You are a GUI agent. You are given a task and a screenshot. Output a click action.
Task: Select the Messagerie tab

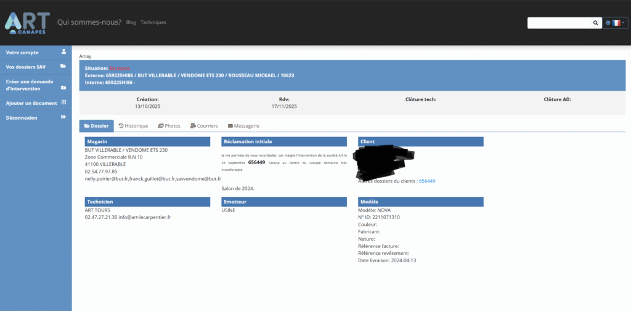coord(242,126)
